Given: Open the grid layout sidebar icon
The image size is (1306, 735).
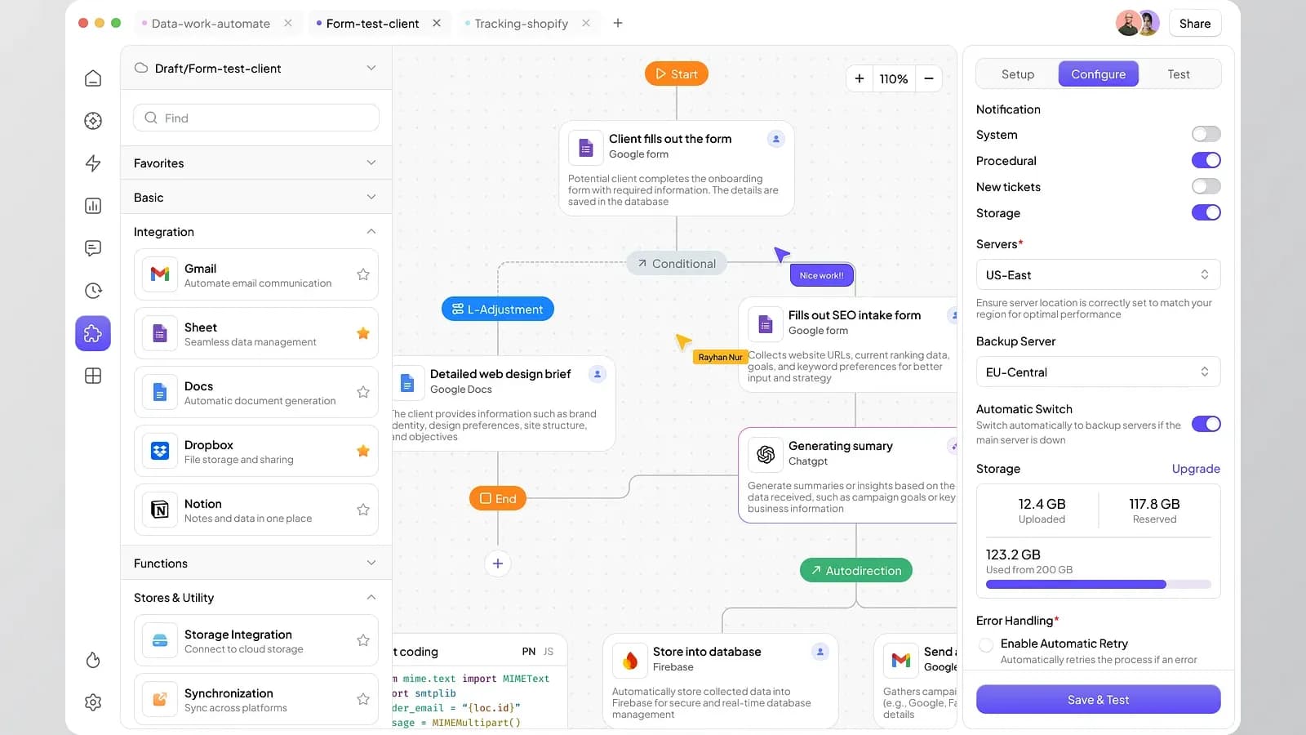Looking at the screenshot, I should click(x=93, y=376).
